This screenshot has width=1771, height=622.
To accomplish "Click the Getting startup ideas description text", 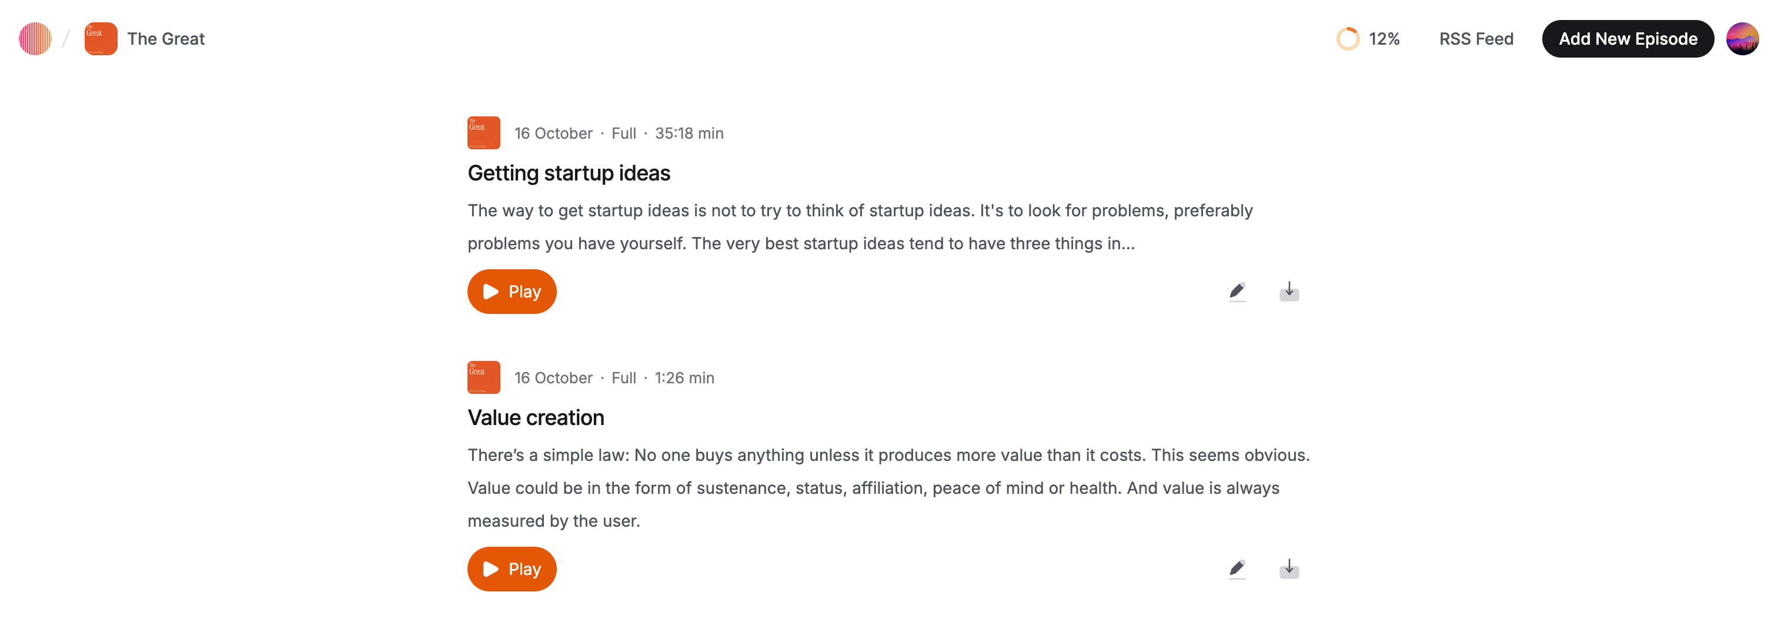I will coord(860,227).
